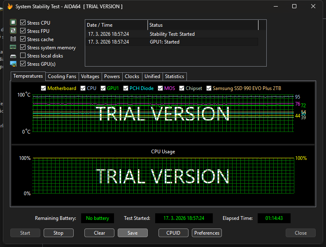Switch to the Cooling Fans tab
Screen dimensions: 326x247
point(62,76)
